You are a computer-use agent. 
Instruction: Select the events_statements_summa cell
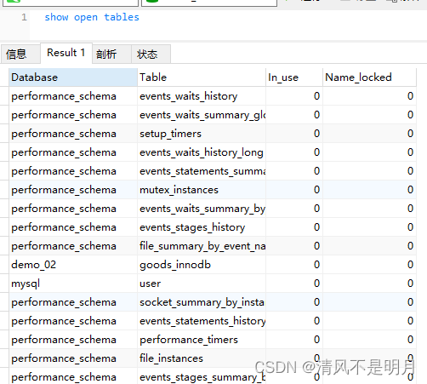click(x=202, y=171)
